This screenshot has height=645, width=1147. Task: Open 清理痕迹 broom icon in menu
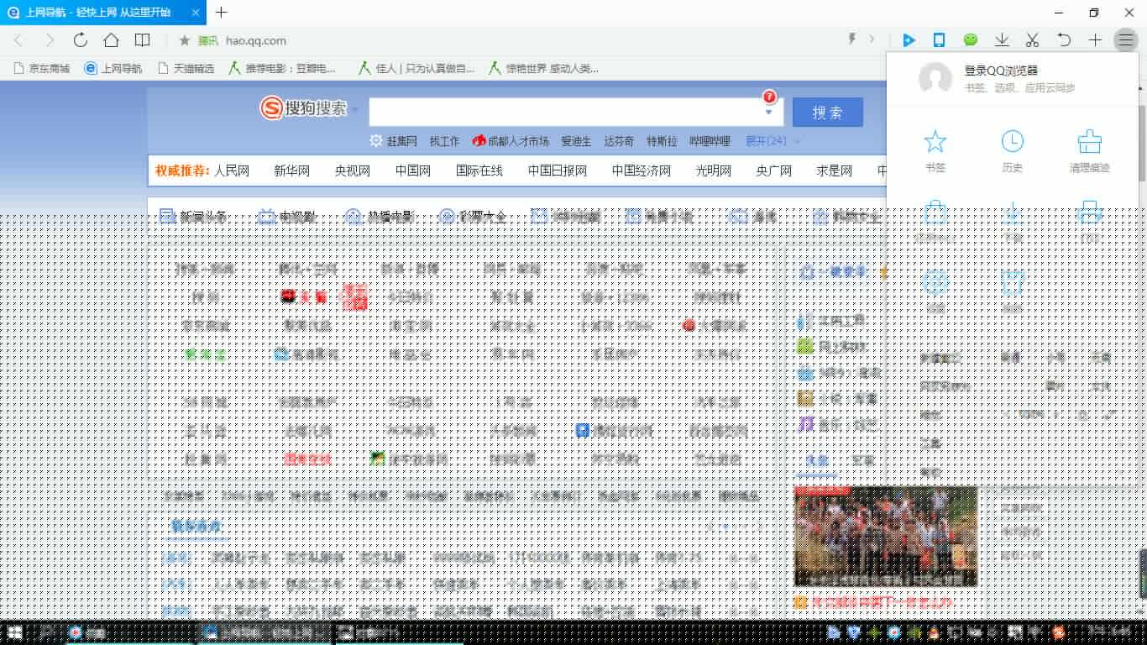(x=1090, y=151)
